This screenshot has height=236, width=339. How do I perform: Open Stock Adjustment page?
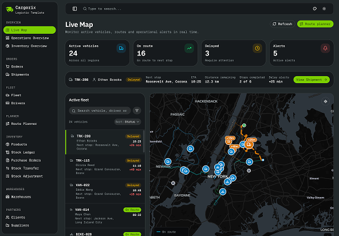pyautogui.click(x=30, y=176)
